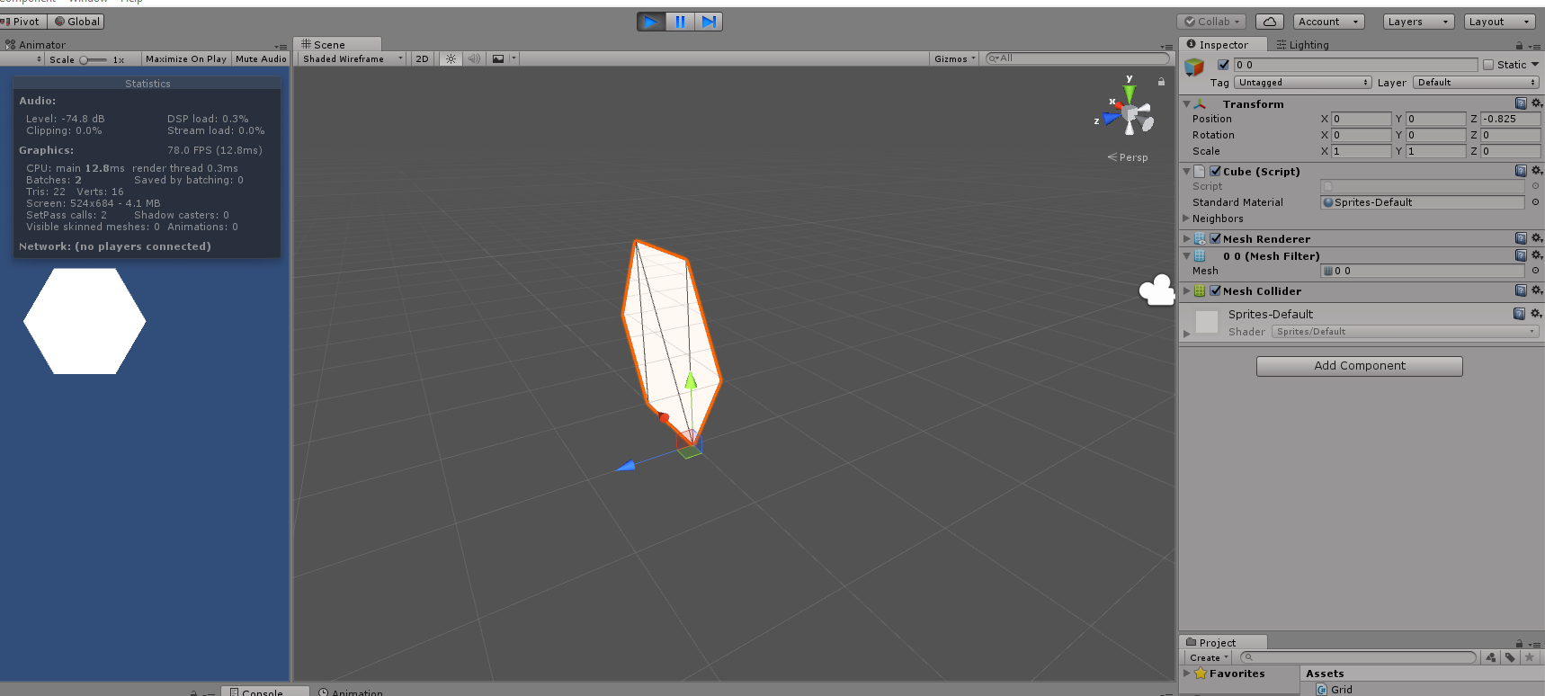Open the Tag dropdown showing Untagged
Screen dimensions: 1545x696
[x=1302, y=83]
